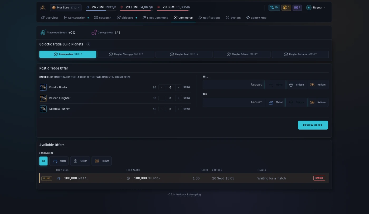Click the Buy amount input field
The image size is (369, 214).
(x=234, y=102)
